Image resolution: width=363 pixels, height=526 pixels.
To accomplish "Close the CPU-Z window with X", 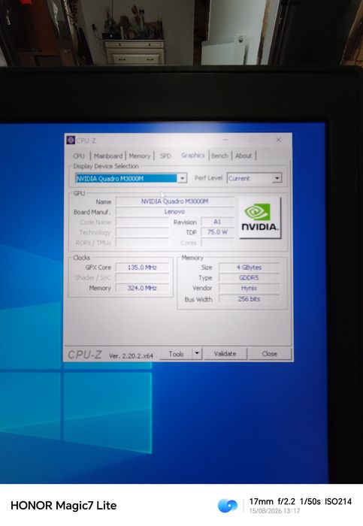I will coord(279,140).
